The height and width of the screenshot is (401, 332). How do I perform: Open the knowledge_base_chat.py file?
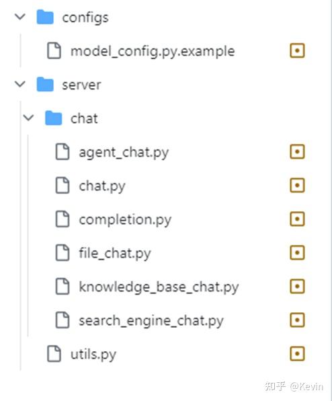159,287
